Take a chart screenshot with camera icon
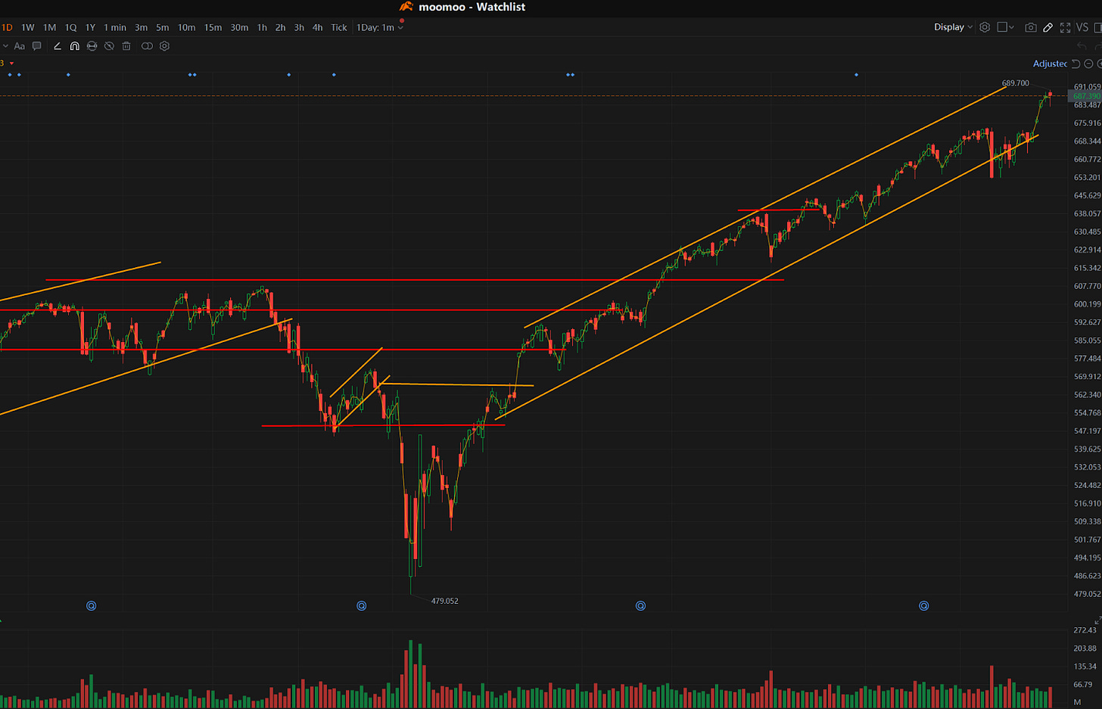Image resolution: width=1102 pixels, height=709 pixels. [1030, 27]
